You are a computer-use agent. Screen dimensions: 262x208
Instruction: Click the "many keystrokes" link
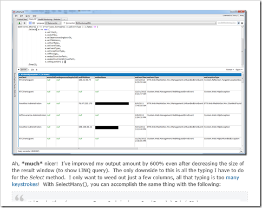pos(233,178)
